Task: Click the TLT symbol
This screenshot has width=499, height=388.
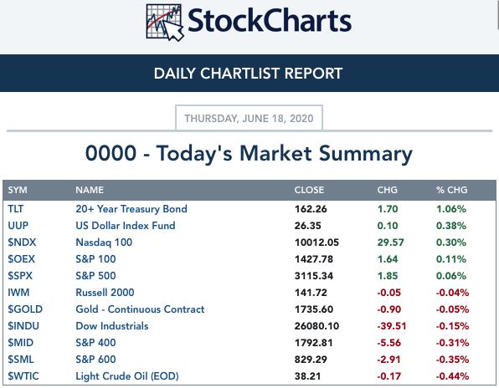Action: [16, 209]
